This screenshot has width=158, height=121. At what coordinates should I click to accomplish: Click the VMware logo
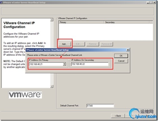25,95
